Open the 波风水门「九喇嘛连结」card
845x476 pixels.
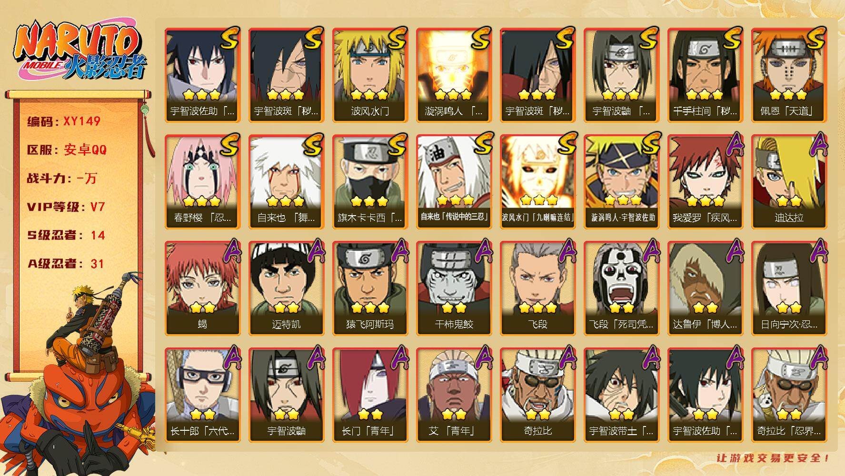click(537, 181)
